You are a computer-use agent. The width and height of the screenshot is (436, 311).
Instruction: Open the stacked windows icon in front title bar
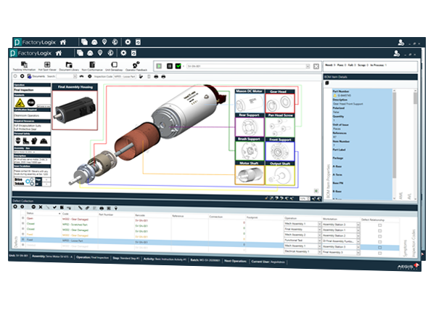coord(80,53)
